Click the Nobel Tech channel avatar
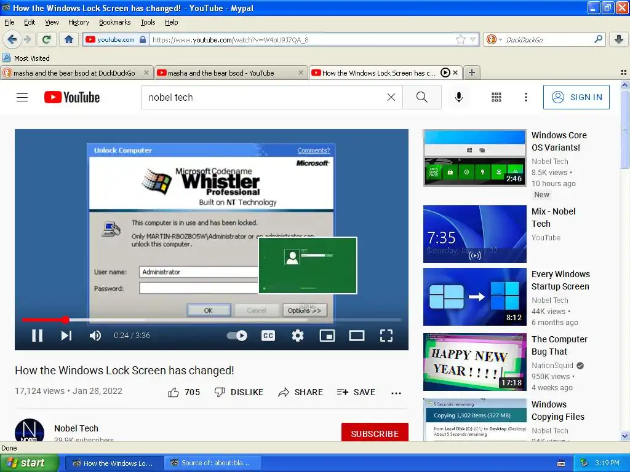 (30, 430)
